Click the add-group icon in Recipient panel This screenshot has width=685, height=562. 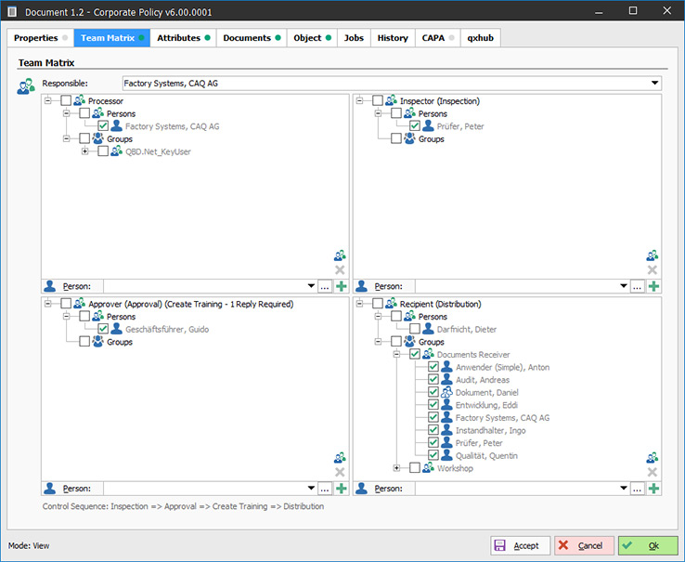[x=653, y=457]
